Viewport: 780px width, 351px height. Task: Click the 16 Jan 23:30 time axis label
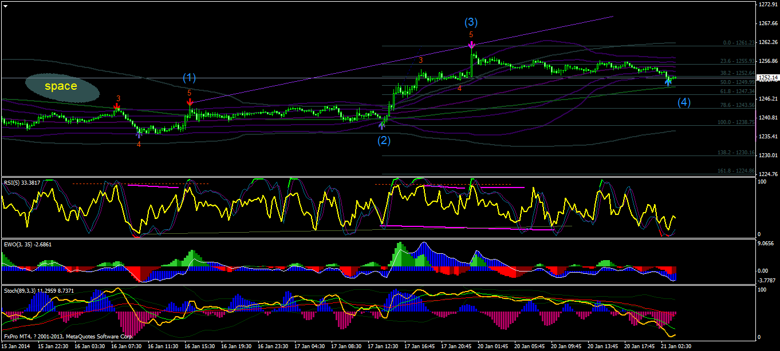pyautogui.click(x=274, y=346)
